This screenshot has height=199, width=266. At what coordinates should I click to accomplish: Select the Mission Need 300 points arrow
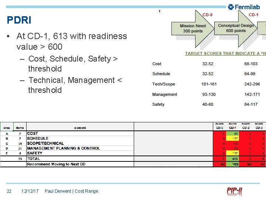(x=193, y=28)
